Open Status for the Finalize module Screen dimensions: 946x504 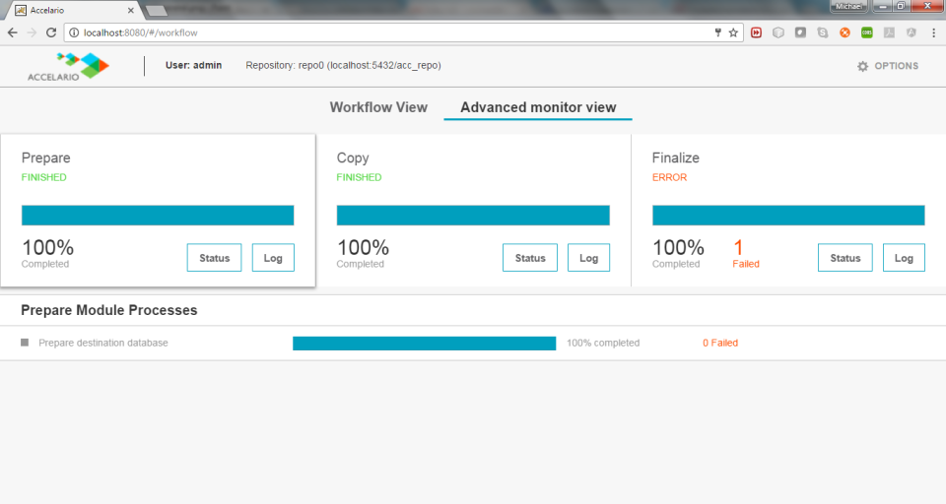845,258
